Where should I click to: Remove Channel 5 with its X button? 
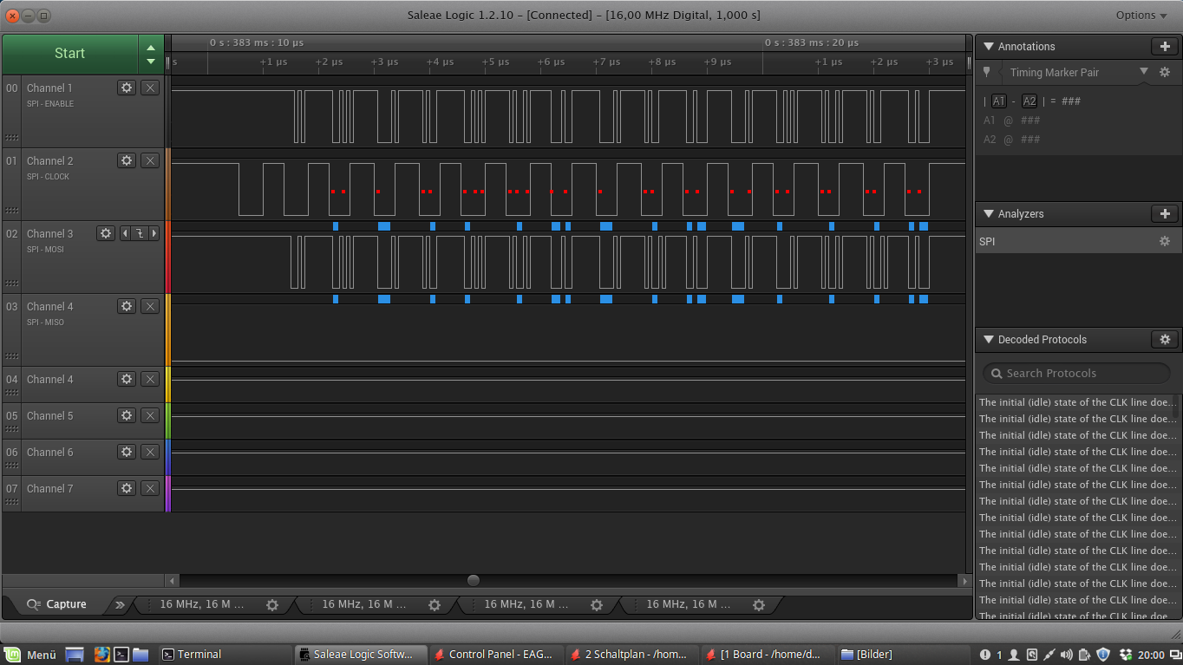click(150, 415)
